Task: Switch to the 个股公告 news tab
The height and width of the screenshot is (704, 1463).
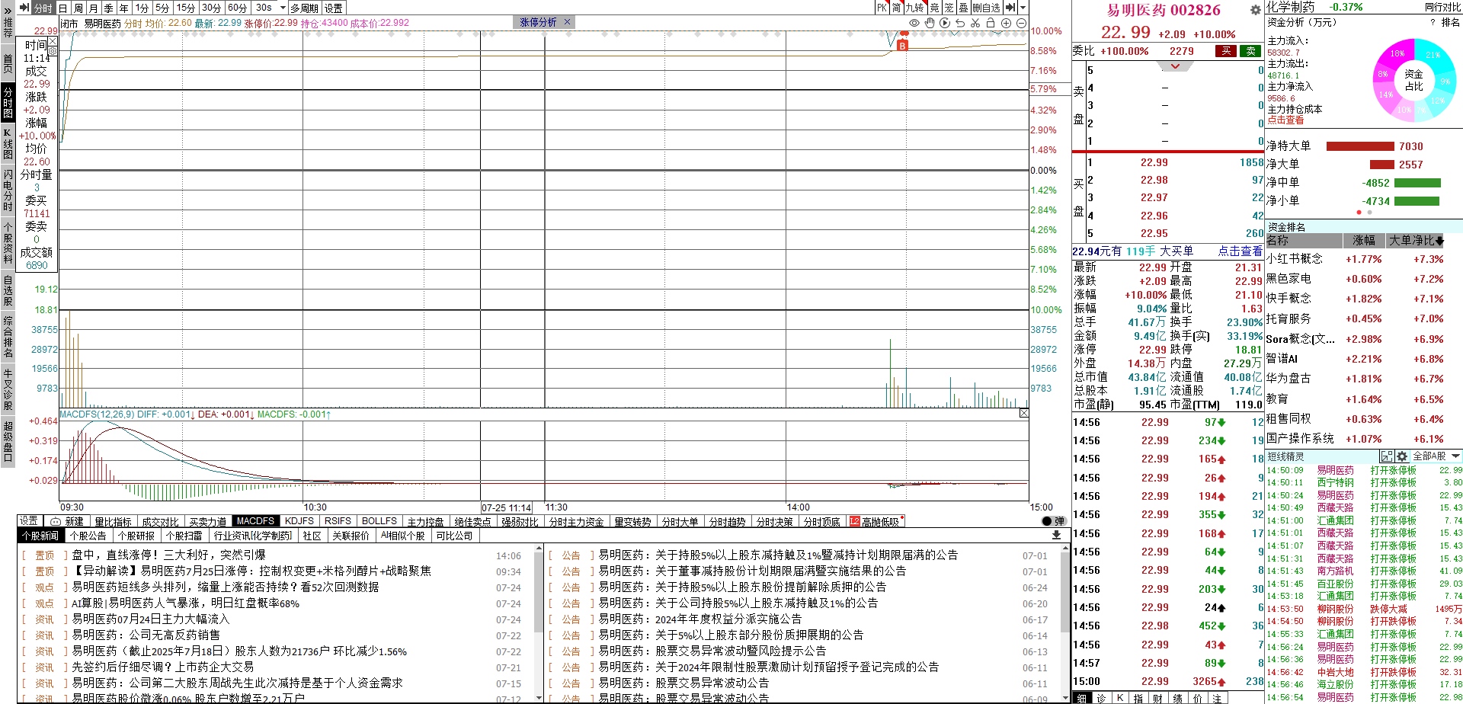Action: (x=88, y=536)
